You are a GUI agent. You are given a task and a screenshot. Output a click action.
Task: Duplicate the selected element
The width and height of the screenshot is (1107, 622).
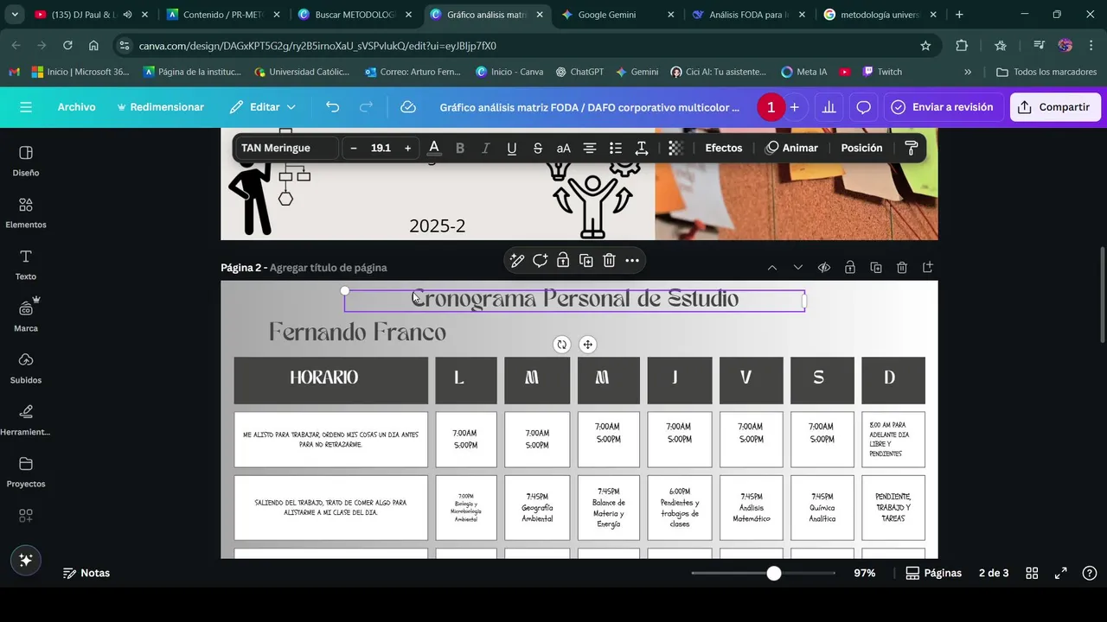click(x=585, y=260)
